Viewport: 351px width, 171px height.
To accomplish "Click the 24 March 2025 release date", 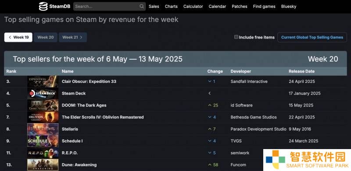I will point(303,141).
